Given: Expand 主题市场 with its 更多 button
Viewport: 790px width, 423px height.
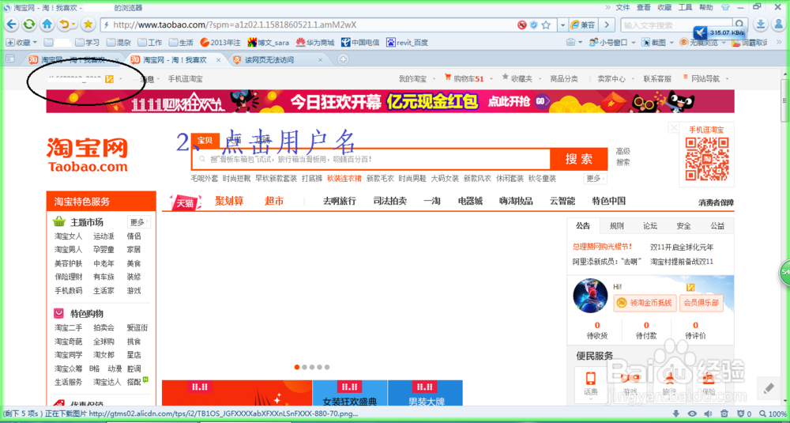Looking at the screenshot, I should [x=138, y=222].
